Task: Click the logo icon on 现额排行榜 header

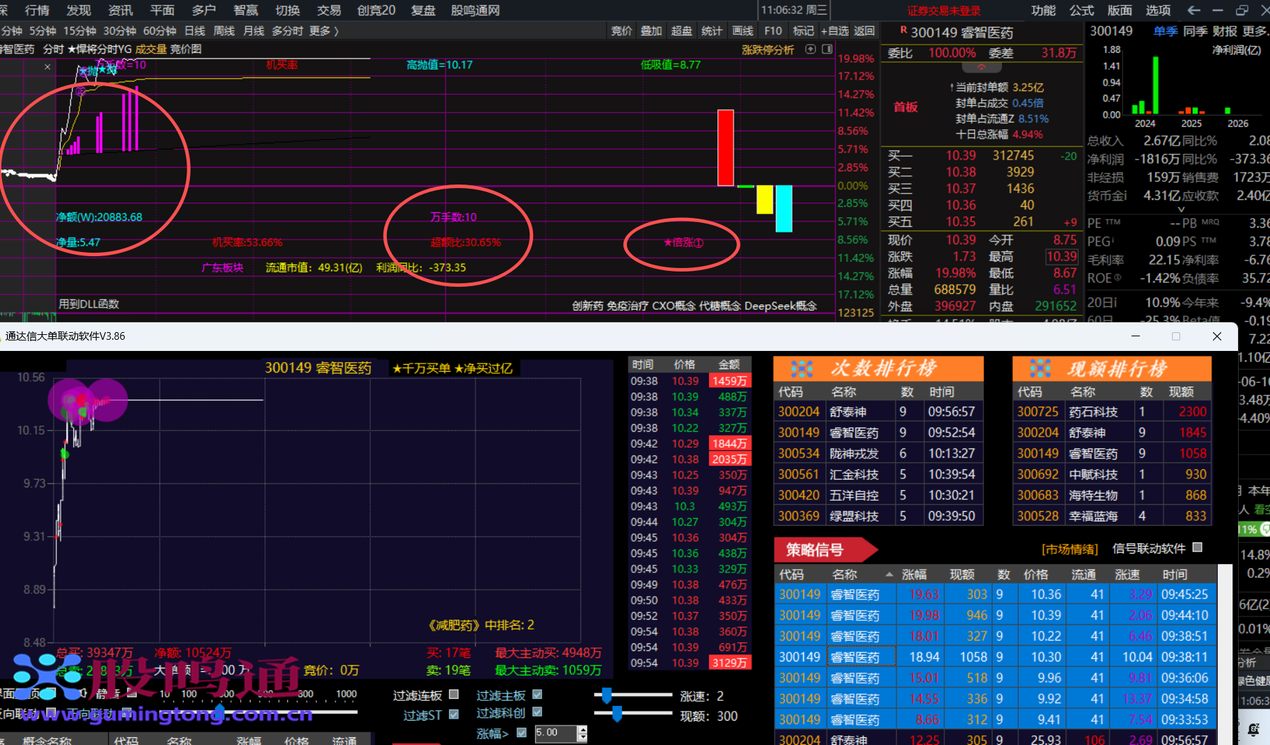Action: [1040, 368]
